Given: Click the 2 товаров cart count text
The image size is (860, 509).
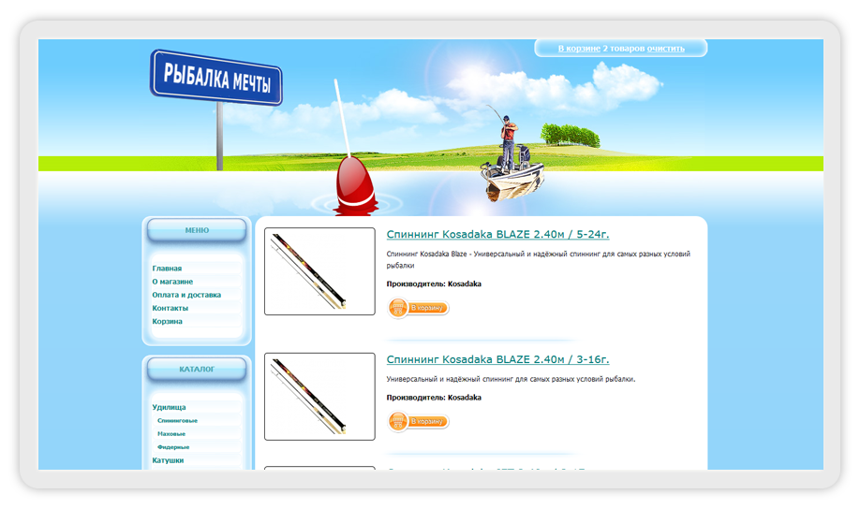Looking at the screenshot, I should [x=624, y=49].
